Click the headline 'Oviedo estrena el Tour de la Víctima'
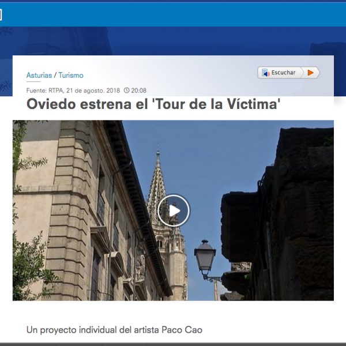The height and width of the screenshot is (346, 346). [x=153, y=104]
